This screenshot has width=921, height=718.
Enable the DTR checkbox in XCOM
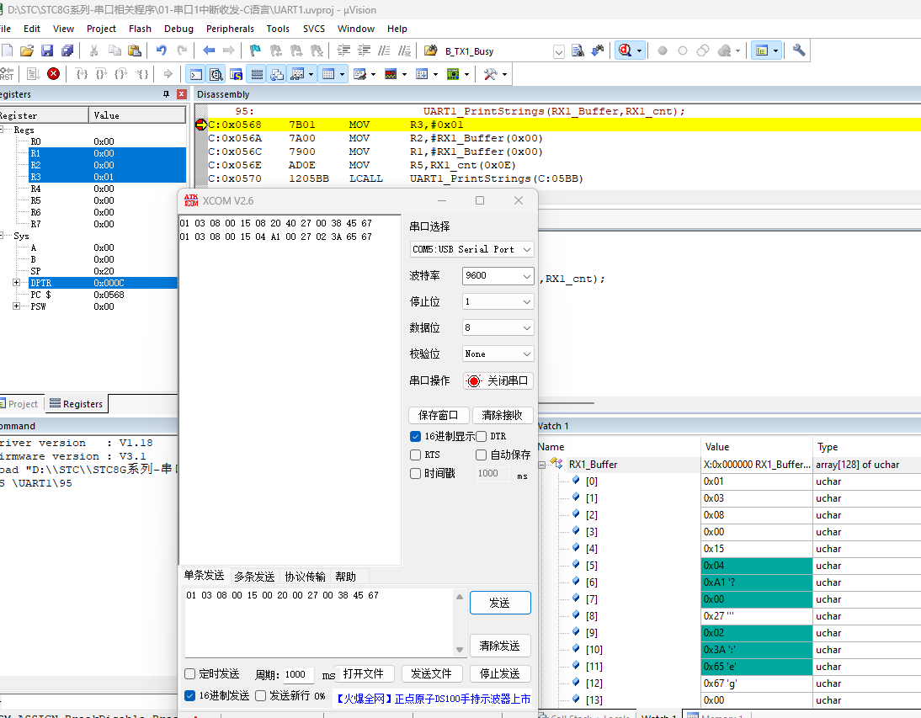point(481,436)
